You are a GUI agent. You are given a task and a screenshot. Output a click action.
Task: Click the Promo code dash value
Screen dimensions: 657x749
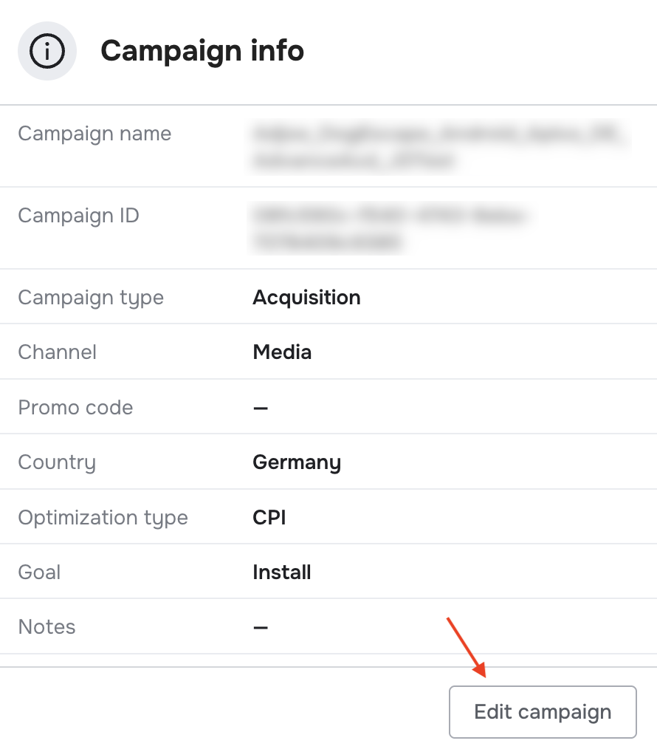pyautogui.click(x=261, y=408)
